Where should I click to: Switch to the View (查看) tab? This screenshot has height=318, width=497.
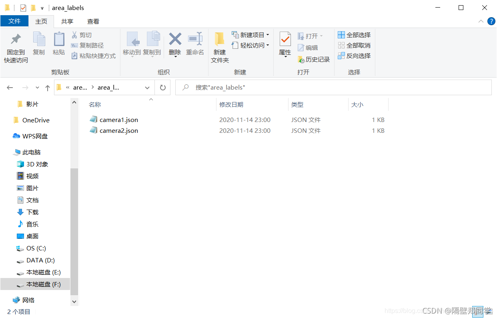(93, 21)
